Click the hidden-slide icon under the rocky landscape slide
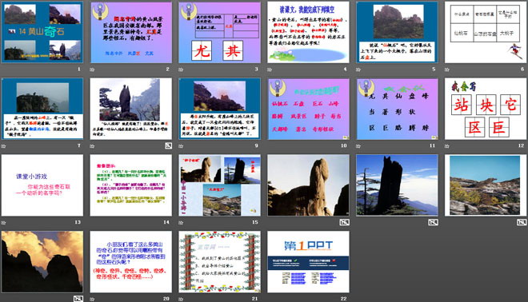528x302 pixels. point(522,222)
